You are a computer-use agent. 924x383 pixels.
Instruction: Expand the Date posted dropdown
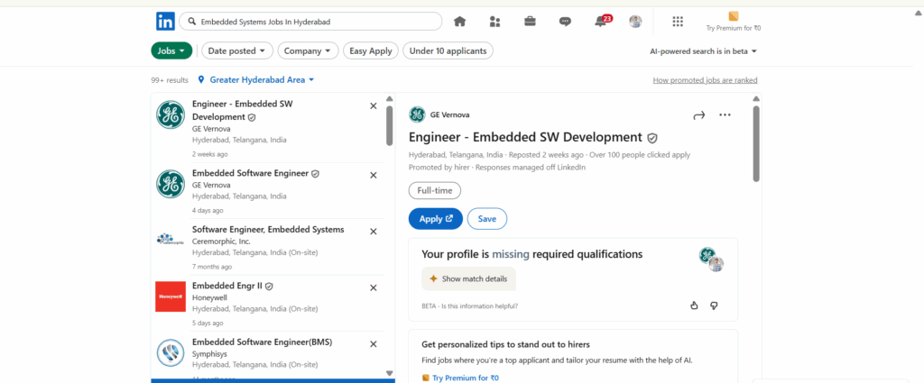click(x=235, y=51)
